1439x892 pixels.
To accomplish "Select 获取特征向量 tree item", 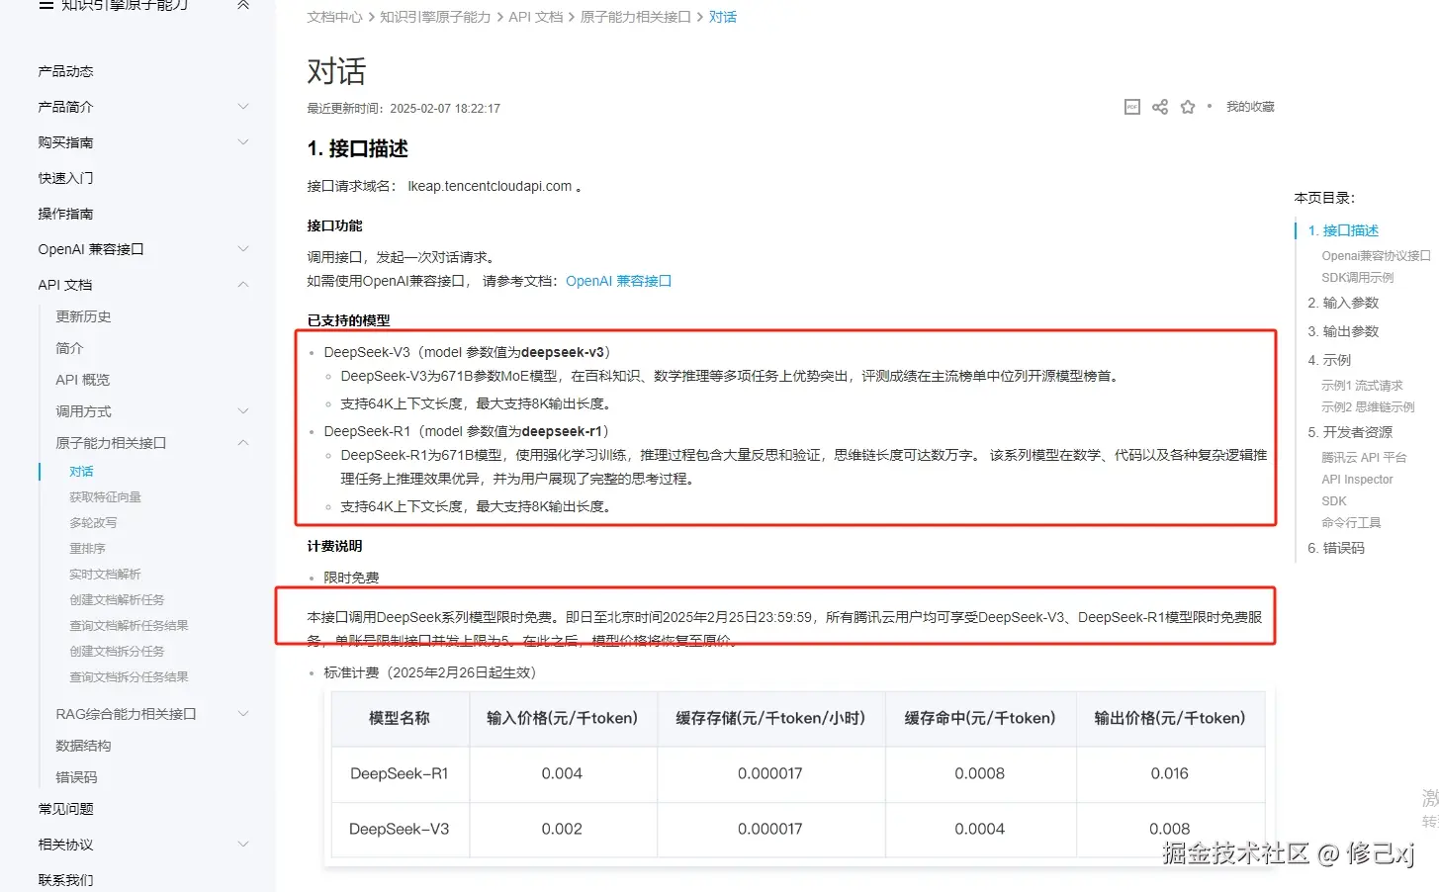I will (105, 497).
